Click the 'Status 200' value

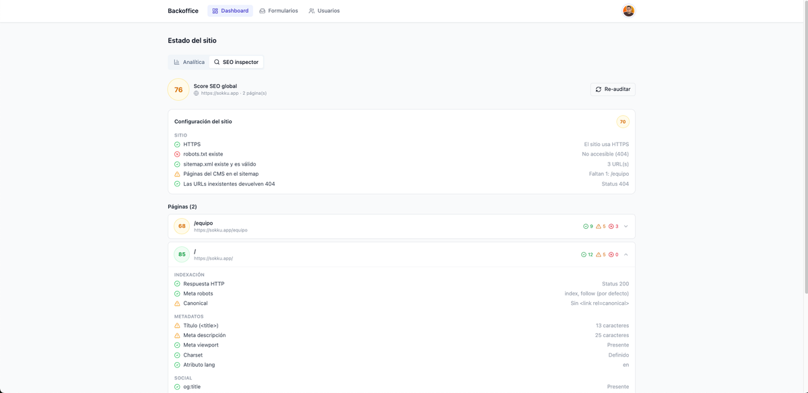(615, 284)
